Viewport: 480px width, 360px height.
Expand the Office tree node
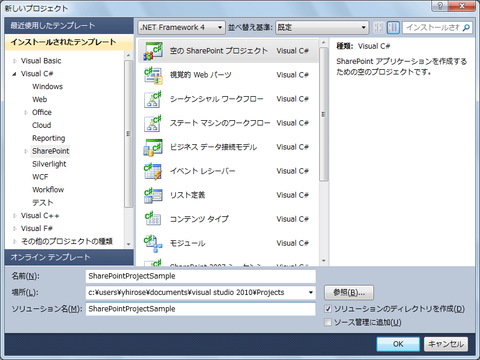coord(26,113)
